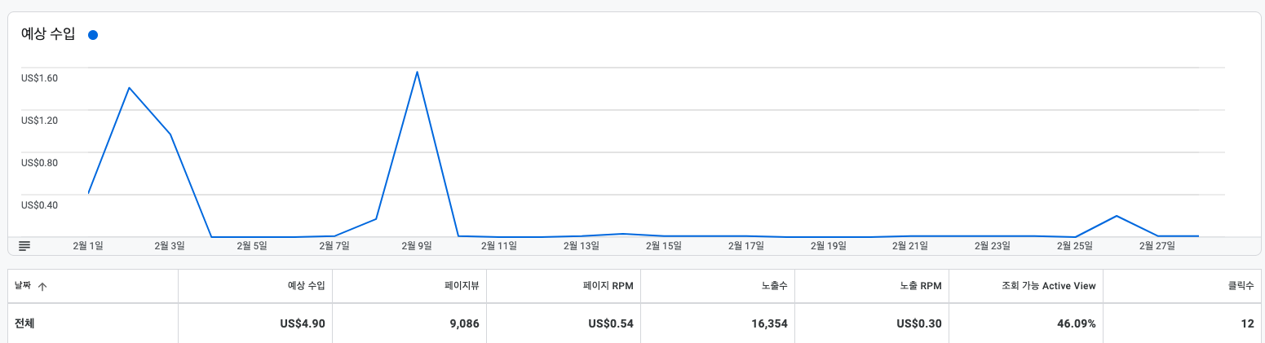
Task: Sort by 페이지 RPM column header
Action: [608, 286]
